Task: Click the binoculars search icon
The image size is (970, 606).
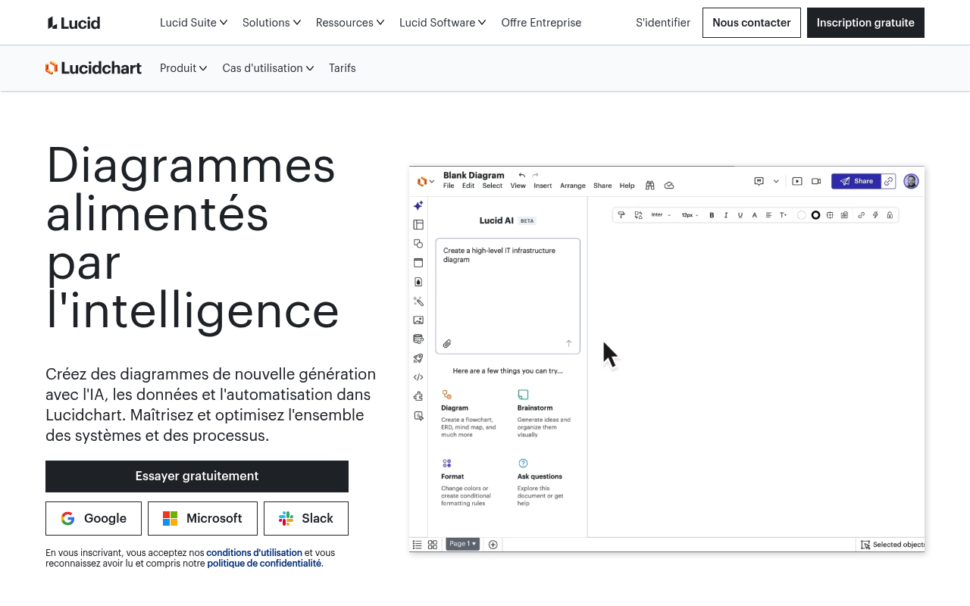Action: click(650, 186)
